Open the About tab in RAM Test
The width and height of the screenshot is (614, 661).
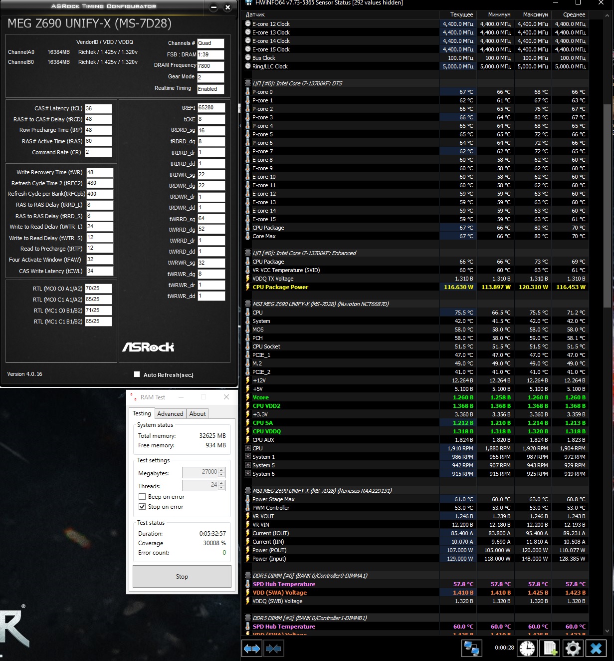click(x=198, y=414)
